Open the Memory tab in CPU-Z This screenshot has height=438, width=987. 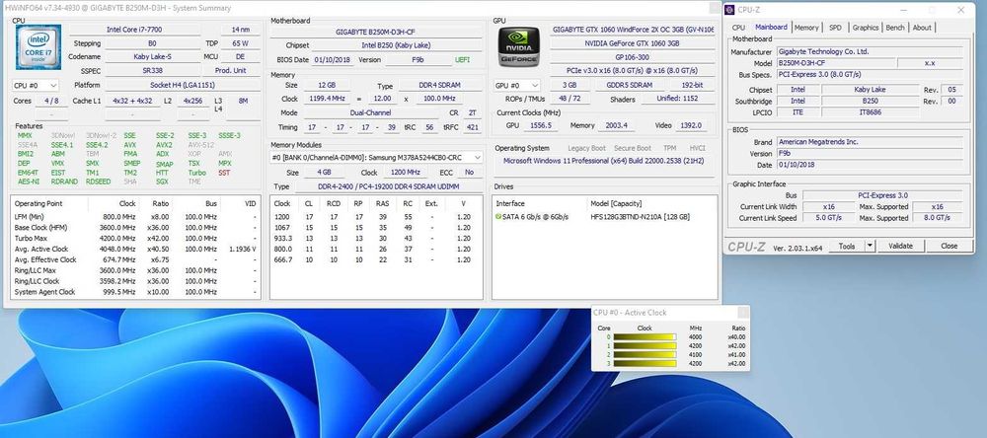pyautogui.click(x=806, y=28)
